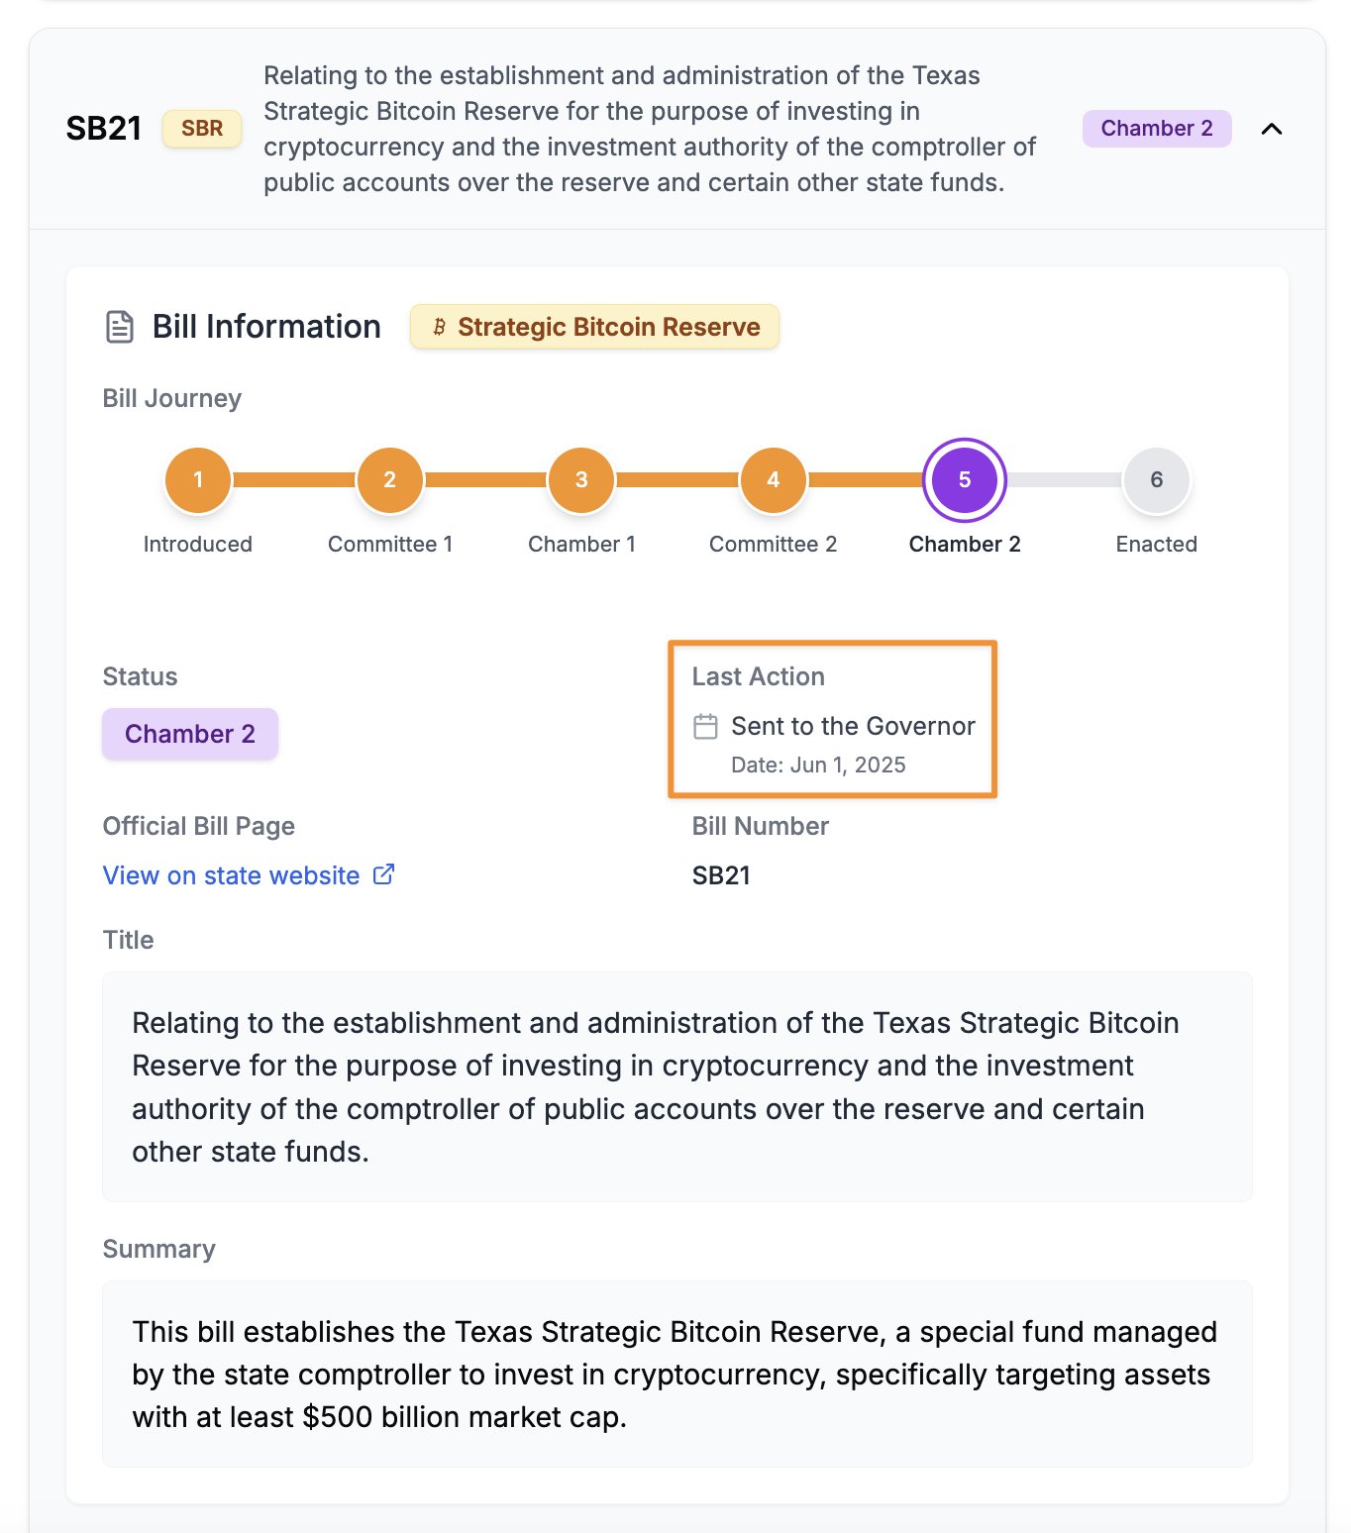Click the Bill Information document icon
Image resolution: width=1351 pixels, height=1533 pixels.
[120, 327]
